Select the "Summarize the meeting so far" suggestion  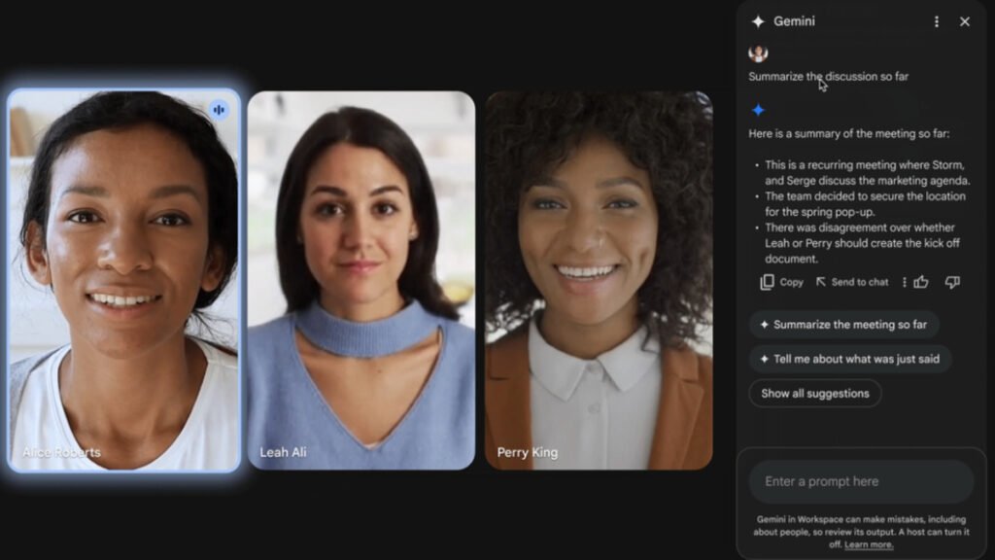(x=844, y=324)
